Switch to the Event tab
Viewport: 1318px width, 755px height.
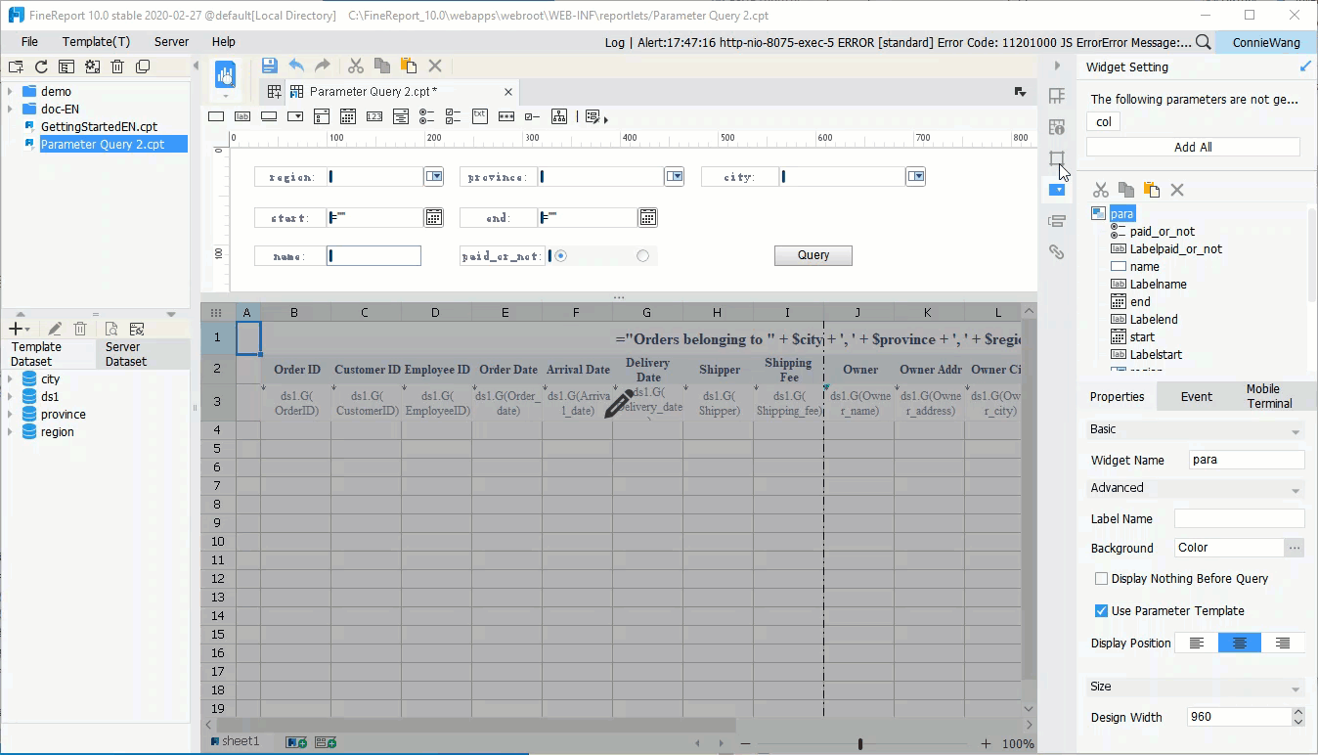pyautogui.click(x=1196, y=396)
